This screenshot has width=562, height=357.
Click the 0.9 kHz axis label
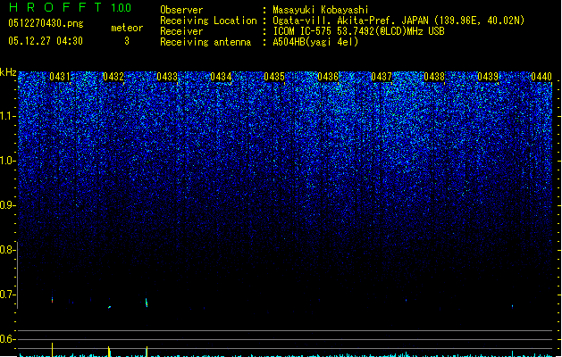coord(7,205)
